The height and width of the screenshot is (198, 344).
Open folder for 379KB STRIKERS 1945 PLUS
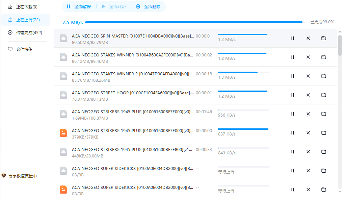tap(324, 132)
